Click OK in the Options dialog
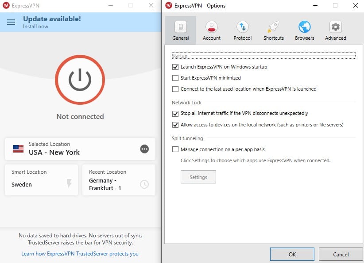 [292, 254]
